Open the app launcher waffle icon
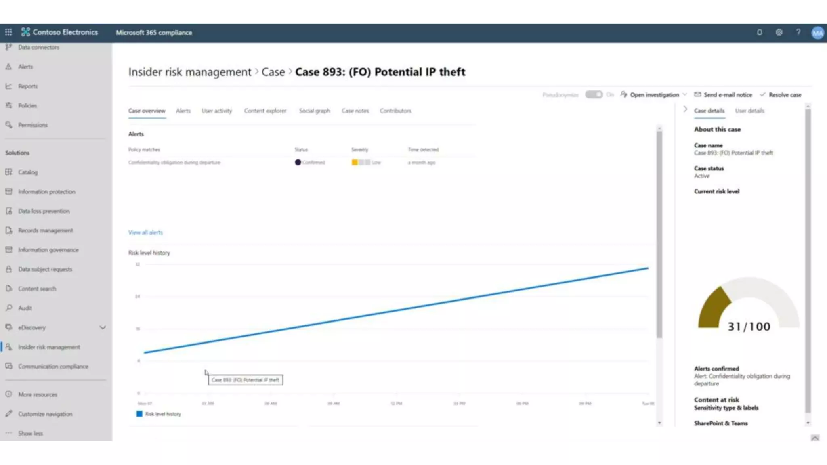 (8, 32)
